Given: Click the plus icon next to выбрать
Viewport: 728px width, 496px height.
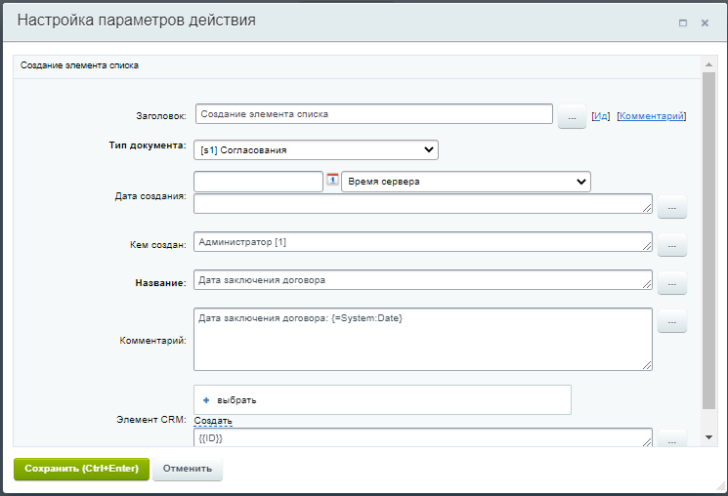Looking at the screenshot, I should pyautogui.click(x=206, y=400).
